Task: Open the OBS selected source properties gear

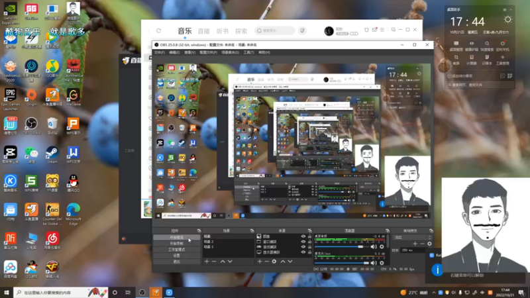Action: point(274,262)
